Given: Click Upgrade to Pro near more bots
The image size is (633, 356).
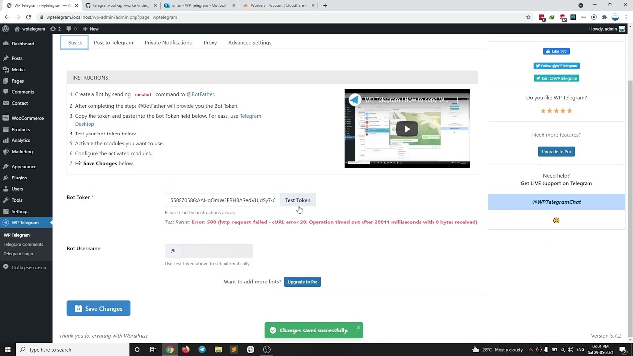Looking at the screenshot, I should click(x=303, y=282).
